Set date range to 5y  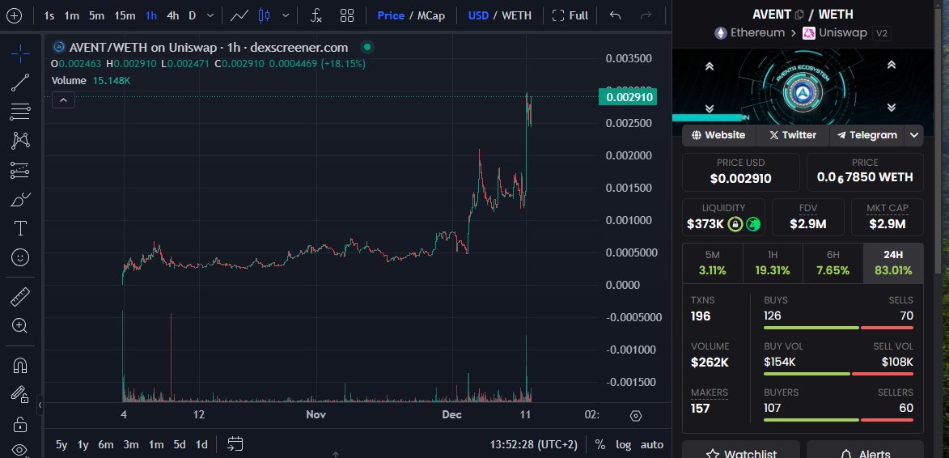point(61,445)
